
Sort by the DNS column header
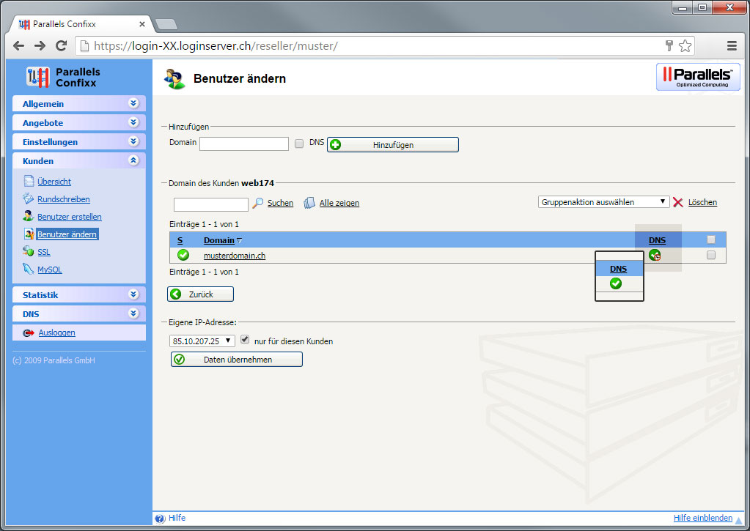click(657, 240)
